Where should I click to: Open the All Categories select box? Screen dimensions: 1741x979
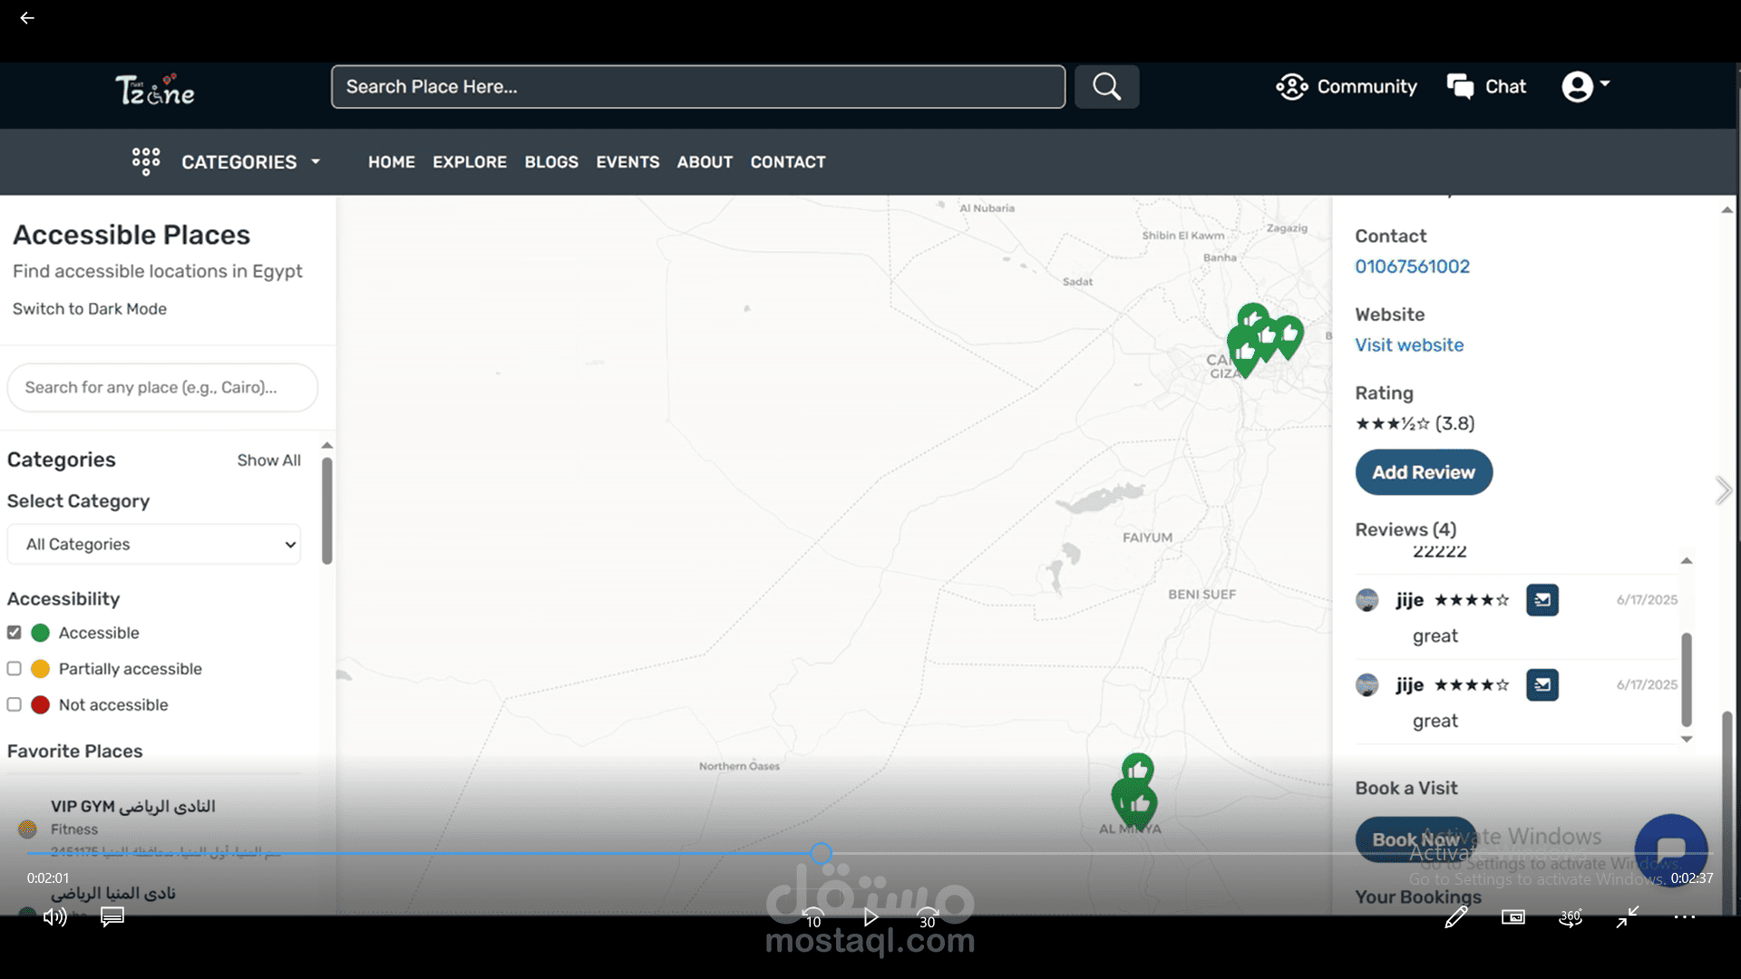154,544
